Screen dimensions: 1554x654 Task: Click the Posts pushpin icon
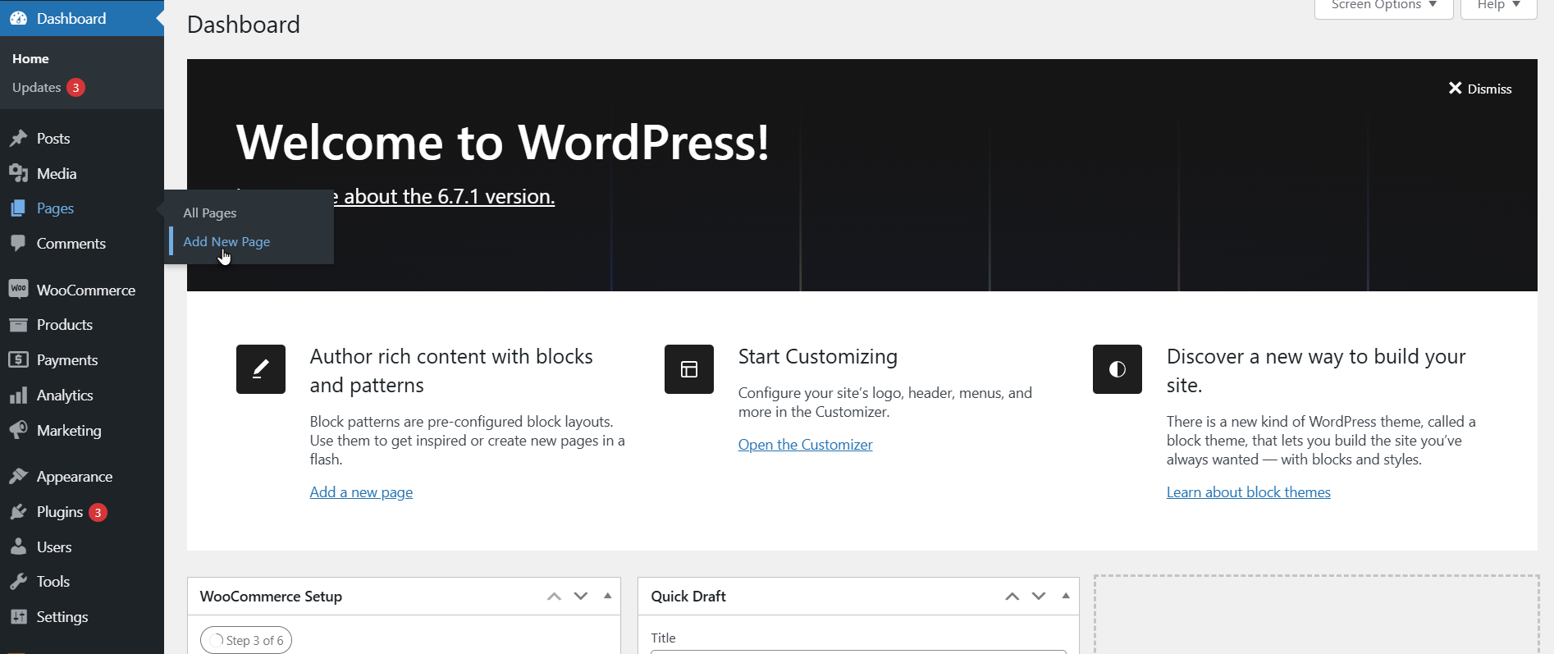click(18, 139)
